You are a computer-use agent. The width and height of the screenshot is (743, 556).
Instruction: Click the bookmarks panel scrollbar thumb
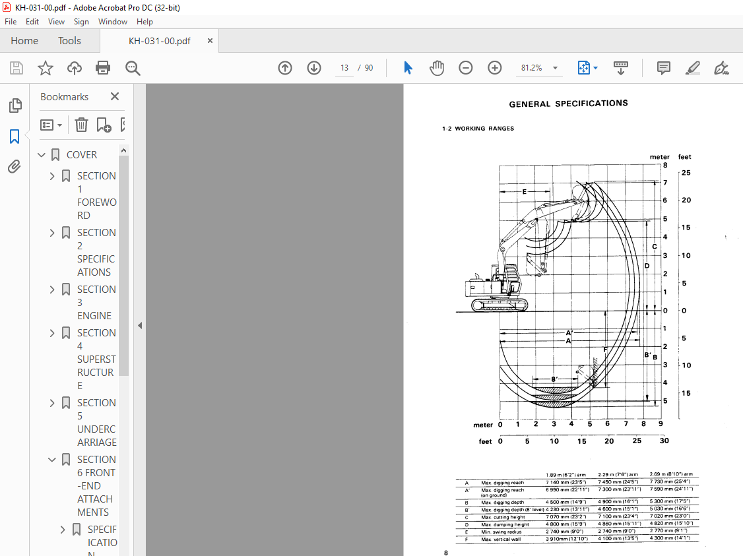[123, 265]
